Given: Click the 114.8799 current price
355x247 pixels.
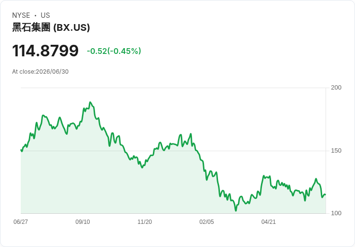Looking at the screenshot, I should point(45,51).
